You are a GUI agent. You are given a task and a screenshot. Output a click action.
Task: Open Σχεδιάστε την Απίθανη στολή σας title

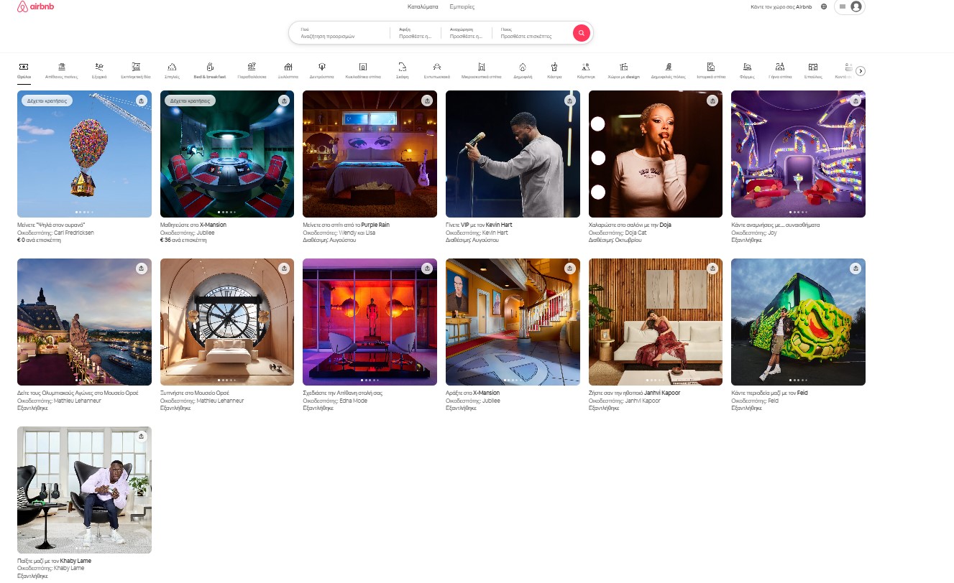(342, 393)
